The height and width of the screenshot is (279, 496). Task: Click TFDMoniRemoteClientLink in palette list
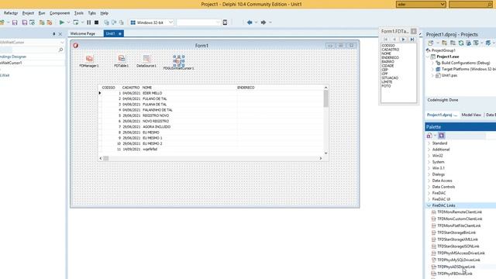[460, 212]
